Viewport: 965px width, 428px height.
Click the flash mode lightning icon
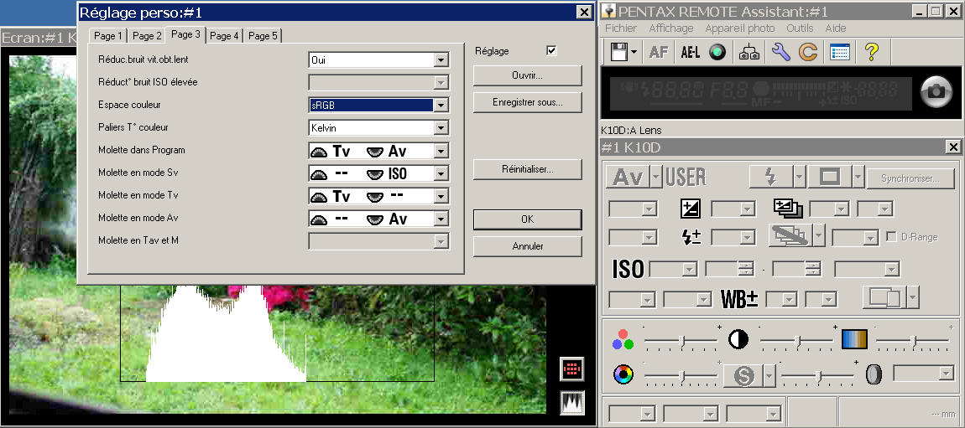click(x=771, y=178)
